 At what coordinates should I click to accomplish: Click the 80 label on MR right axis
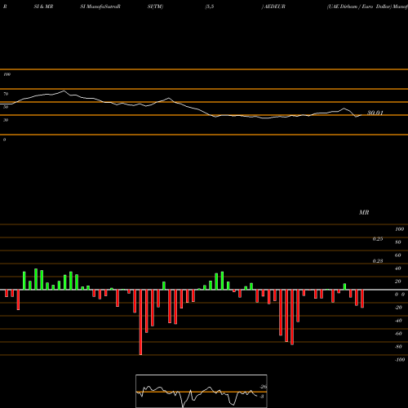398,242
